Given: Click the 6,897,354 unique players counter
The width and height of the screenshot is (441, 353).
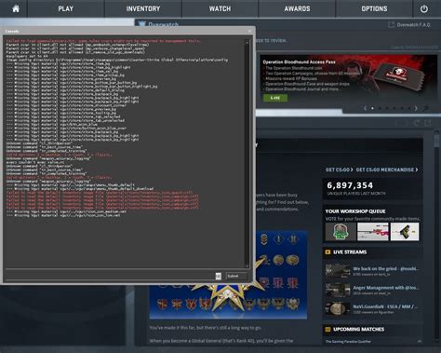Looking at the screenshot, I should point(350,185).
